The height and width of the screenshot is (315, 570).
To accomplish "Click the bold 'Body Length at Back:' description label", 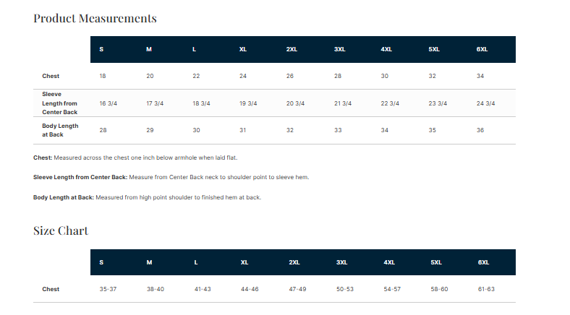I will [x=64, y=197].
